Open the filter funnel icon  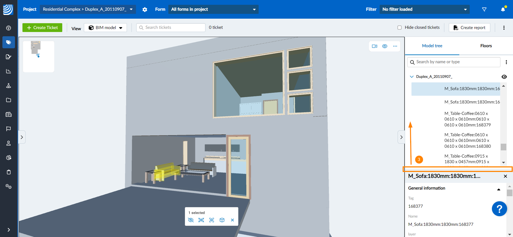click(x=484, y=9)
